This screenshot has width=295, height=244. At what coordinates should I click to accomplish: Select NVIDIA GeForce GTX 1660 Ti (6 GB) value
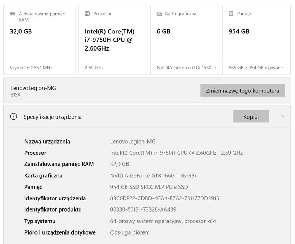coord(153,176)
